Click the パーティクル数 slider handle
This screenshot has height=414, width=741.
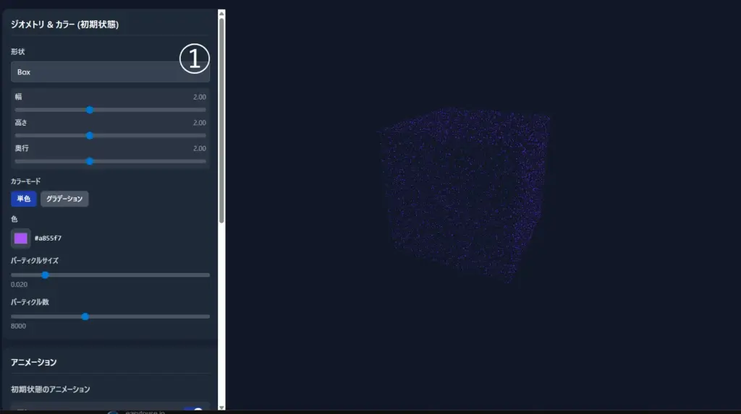[x=85, y=316]
